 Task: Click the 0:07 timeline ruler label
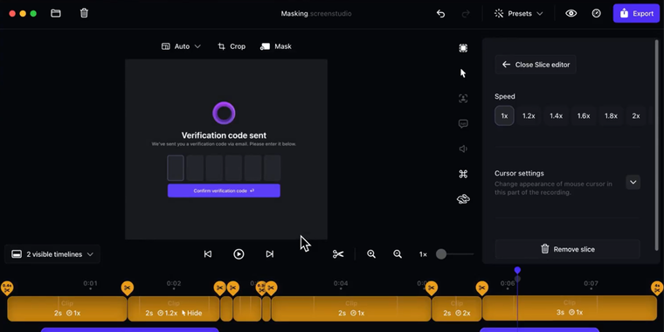(591, 283)
